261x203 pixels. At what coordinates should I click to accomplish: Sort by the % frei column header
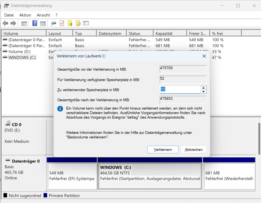[226, 33]
